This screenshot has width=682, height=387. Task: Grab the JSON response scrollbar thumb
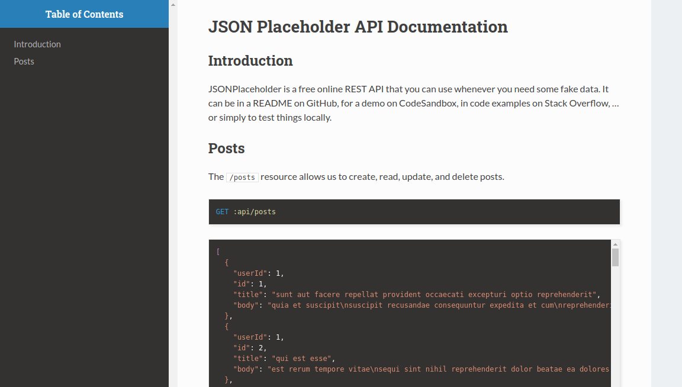pyautogui.click(x=615, y=257)
